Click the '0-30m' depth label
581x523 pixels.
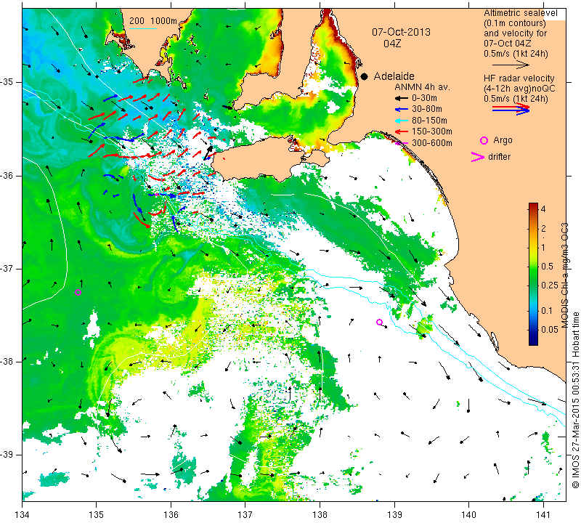424,98
